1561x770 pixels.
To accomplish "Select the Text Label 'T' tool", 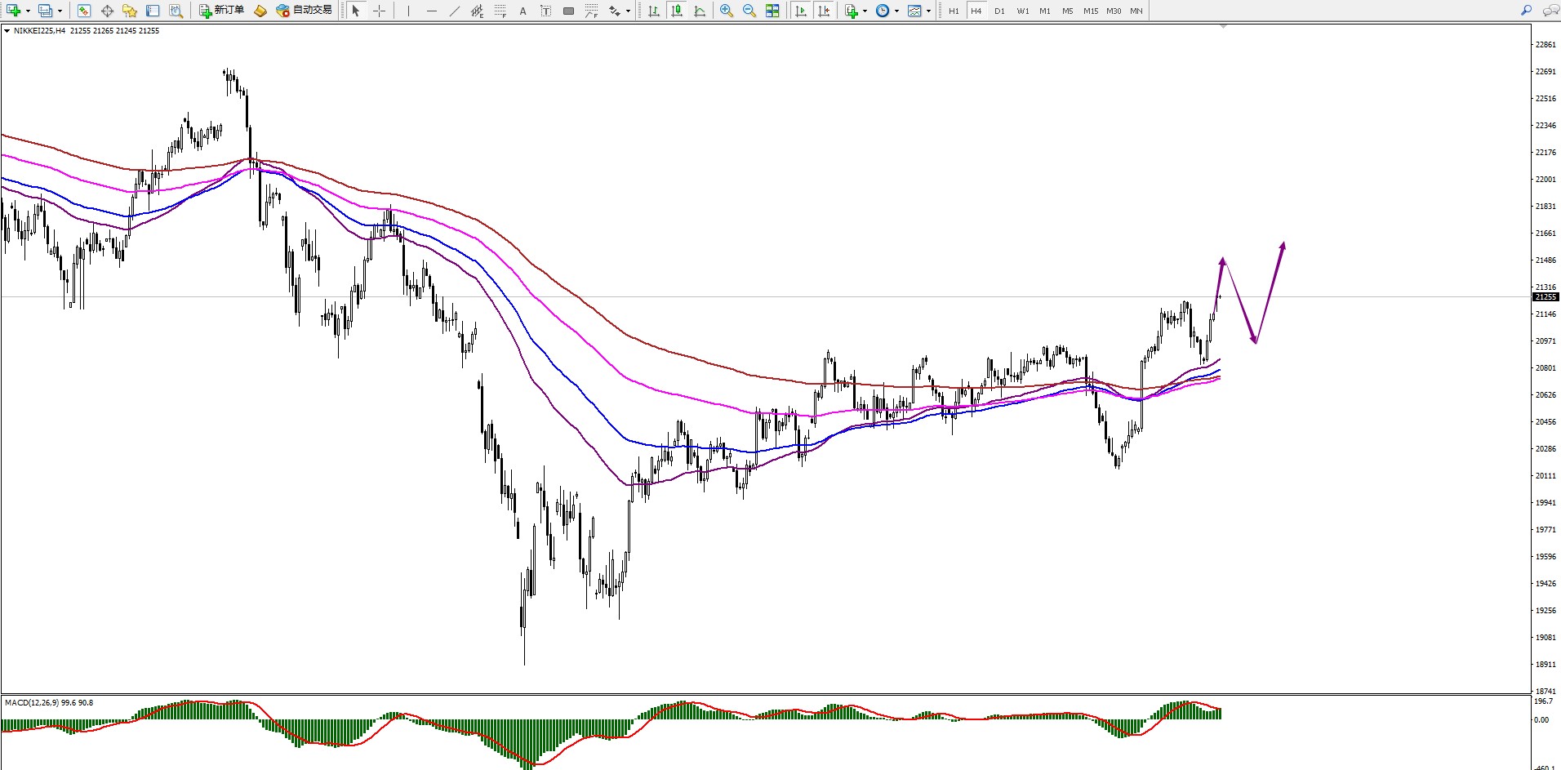I will [x=545, y=11].
